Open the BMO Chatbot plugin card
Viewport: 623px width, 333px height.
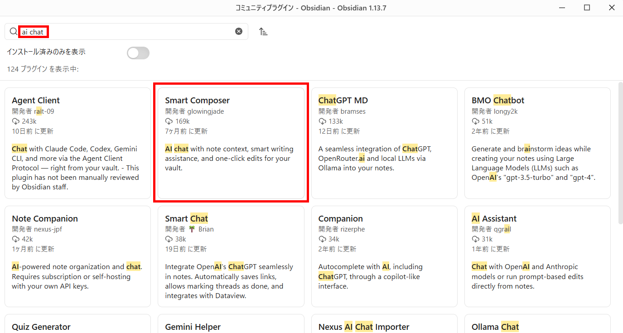(x=537, y=143)
